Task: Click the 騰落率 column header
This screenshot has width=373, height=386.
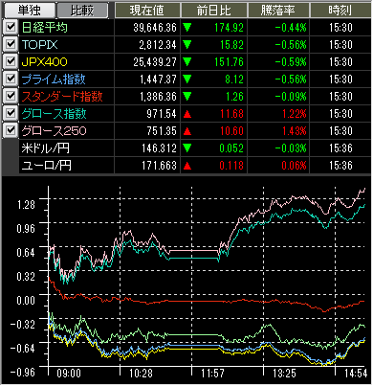Action: [x=278, y=11]
